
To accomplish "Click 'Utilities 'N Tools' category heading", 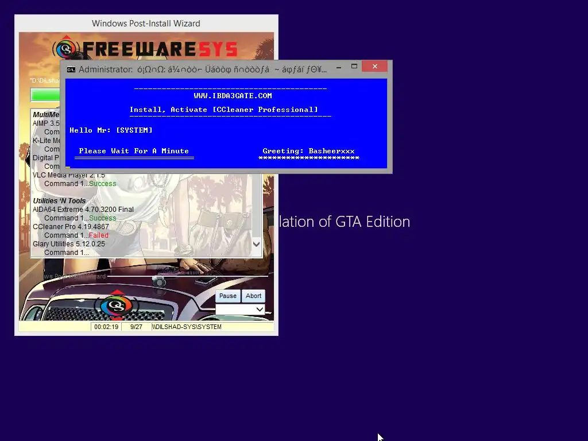I will [59, 201].
